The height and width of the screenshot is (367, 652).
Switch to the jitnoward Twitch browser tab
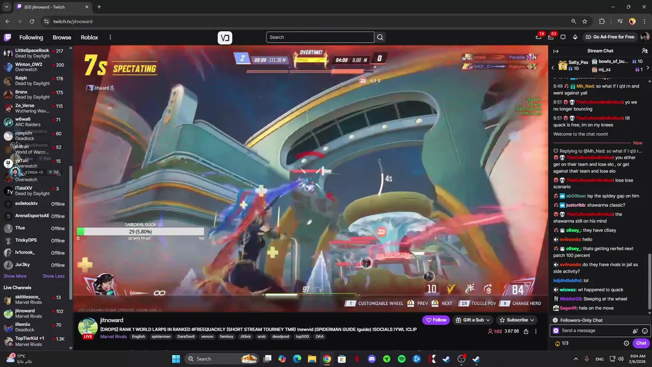coord(53,7)
